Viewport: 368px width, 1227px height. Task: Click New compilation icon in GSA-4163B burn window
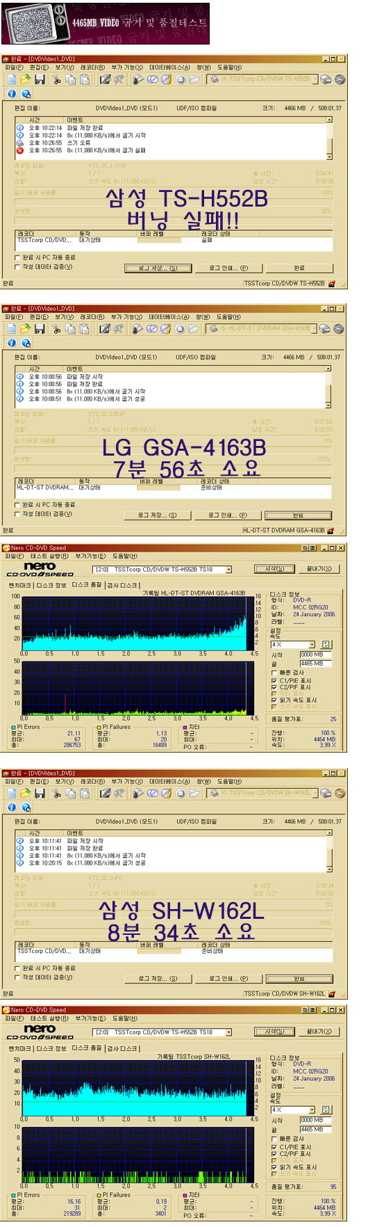point(10,328)
